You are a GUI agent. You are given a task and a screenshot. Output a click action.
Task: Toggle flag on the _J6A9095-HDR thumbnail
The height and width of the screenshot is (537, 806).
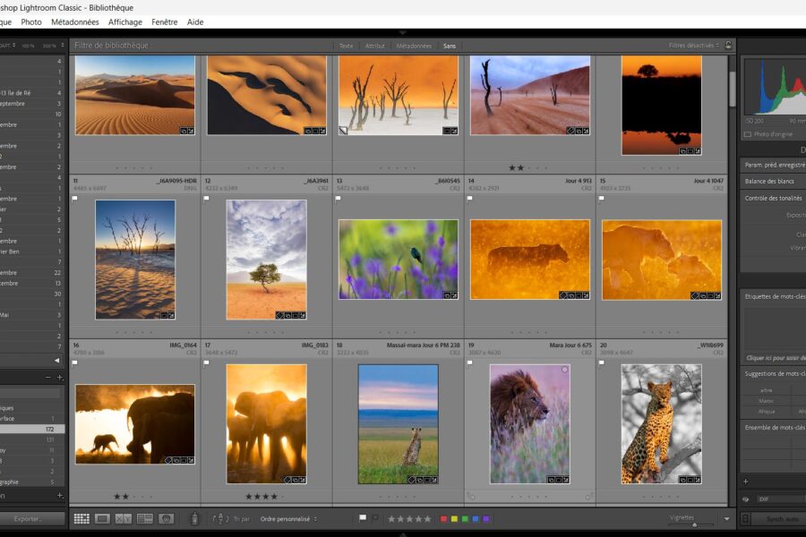pyautogui.click(x=74, y=199)
